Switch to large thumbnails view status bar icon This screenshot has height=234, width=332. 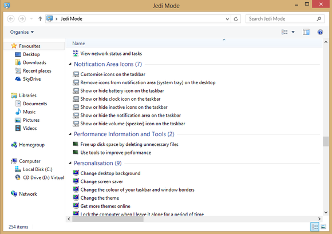pyautogui.click(x=323, y=227)
